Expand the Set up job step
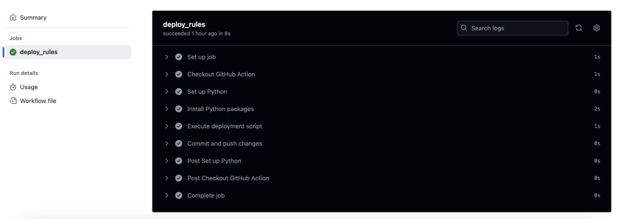The image size is (617, 219). click(167, 57)
